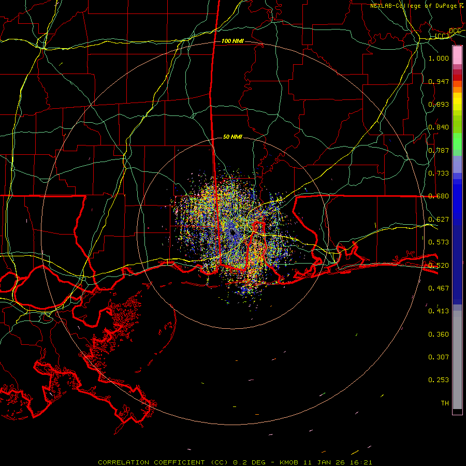Click the 100 NMI range ring label

[232, 41]
